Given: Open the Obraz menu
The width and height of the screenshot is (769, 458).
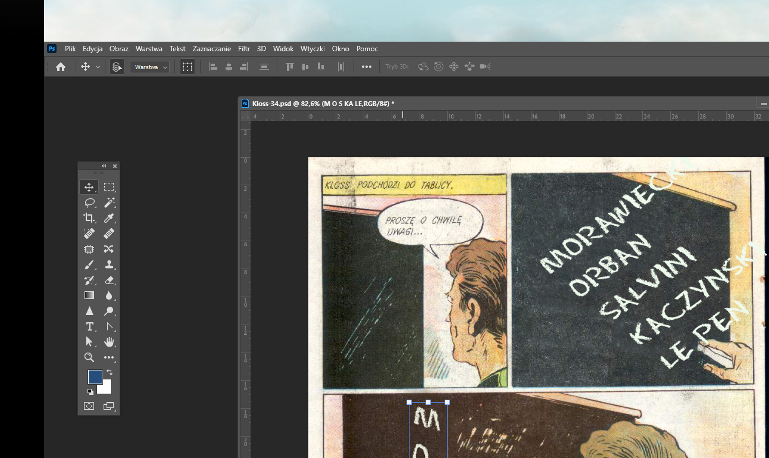Looking at the screenshot, I should 119,49.
